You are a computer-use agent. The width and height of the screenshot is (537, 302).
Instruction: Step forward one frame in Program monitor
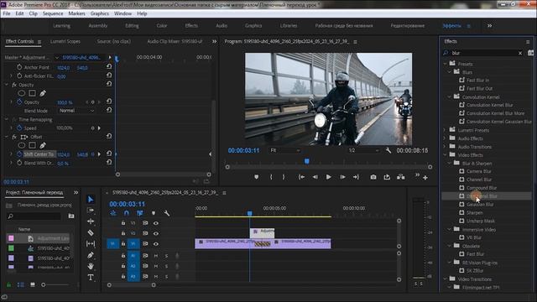(x=342, y=177)
